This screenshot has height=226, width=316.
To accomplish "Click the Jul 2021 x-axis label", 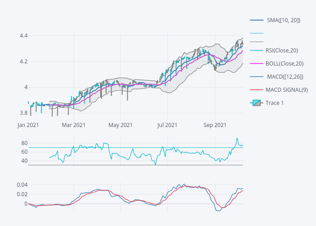I will (x=167, y=125).
